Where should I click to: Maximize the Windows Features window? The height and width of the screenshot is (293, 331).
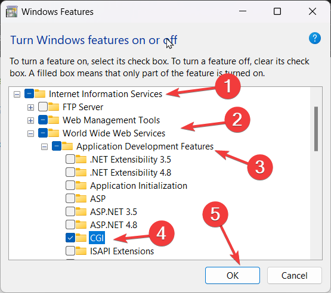(x=277, y=11)
